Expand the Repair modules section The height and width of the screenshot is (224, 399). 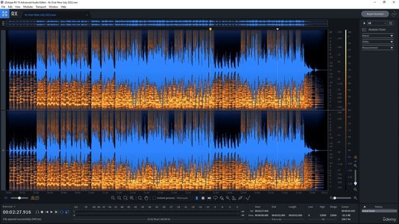click(378, 36)
